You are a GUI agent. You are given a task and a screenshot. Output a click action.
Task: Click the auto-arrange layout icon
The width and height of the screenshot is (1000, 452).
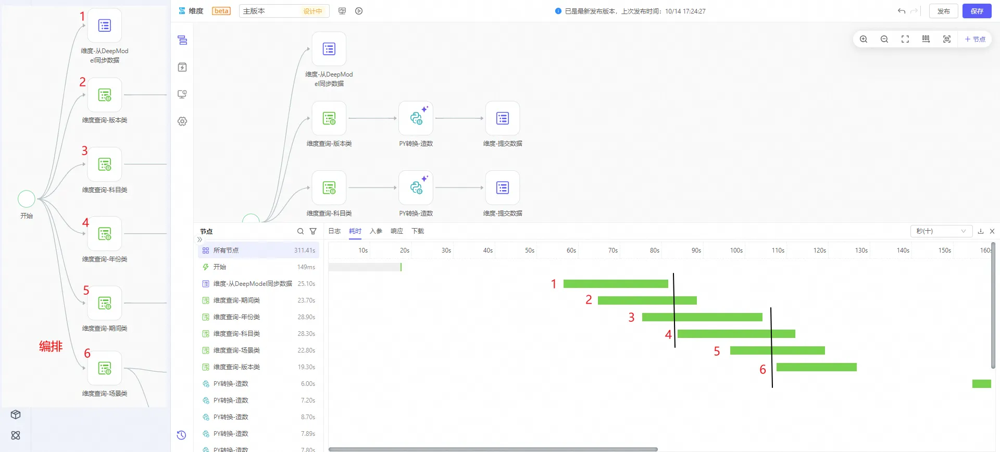click(x=926, y=39)
